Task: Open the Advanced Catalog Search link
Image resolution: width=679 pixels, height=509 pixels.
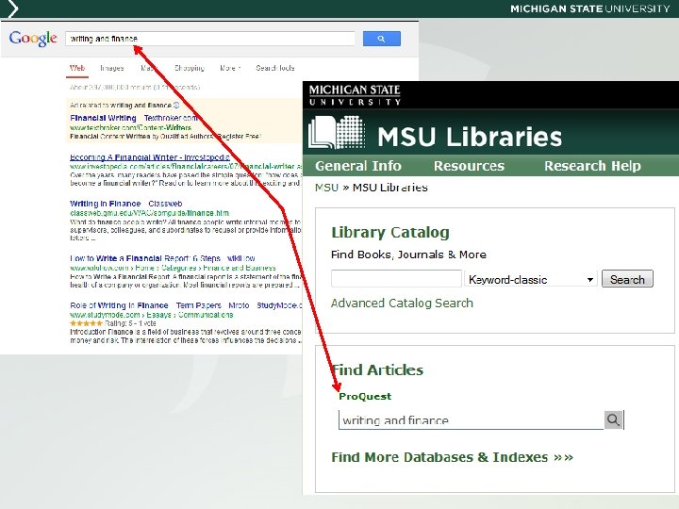Action: pyautogui.click(x=402, y=303)
